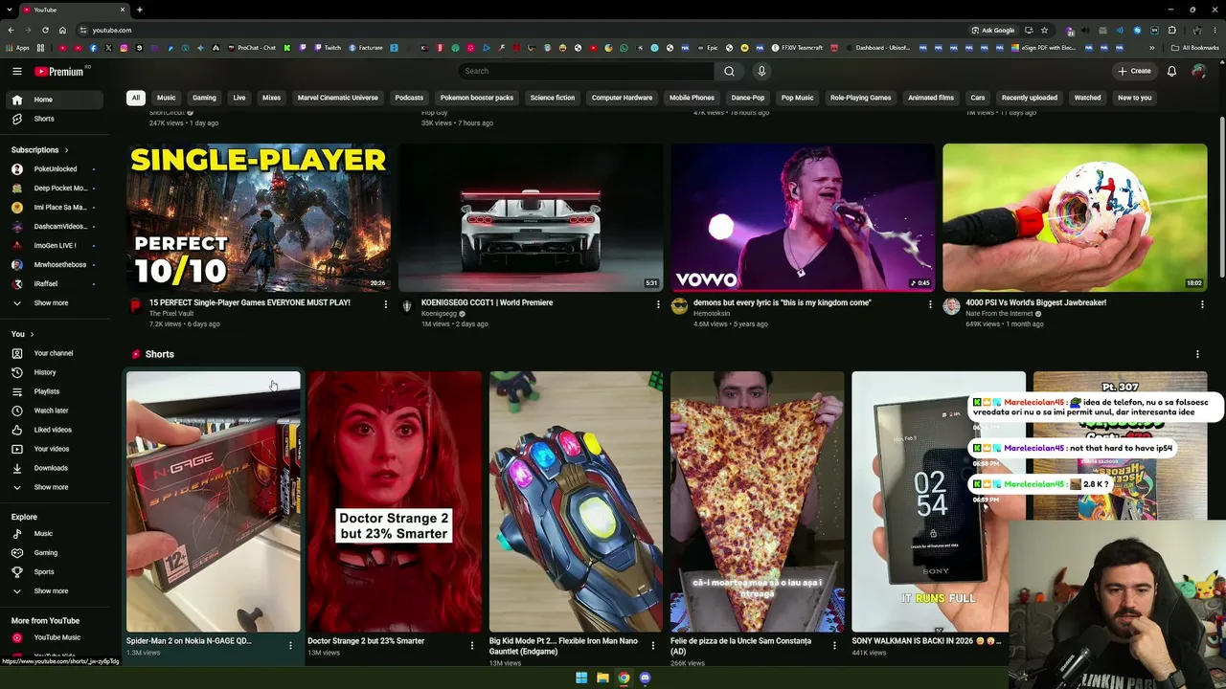Open the notifications bell
The width and height of the screenshot is (1226, 689).
point(1171,71)
